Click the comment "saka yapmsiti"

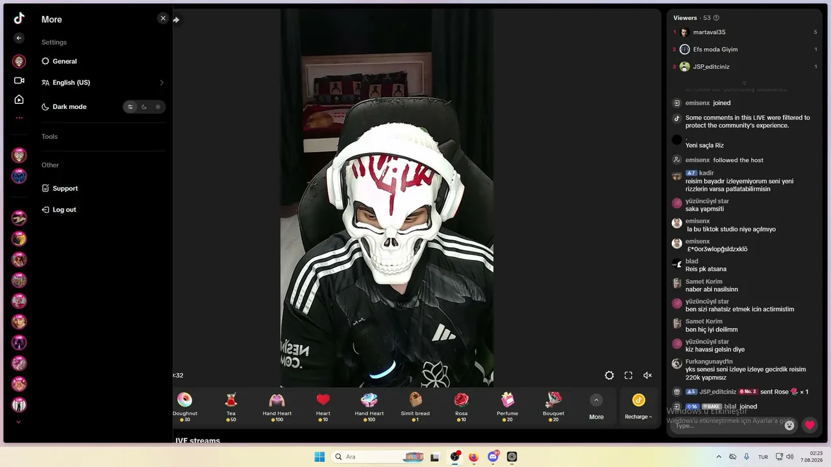pos(704,209)
